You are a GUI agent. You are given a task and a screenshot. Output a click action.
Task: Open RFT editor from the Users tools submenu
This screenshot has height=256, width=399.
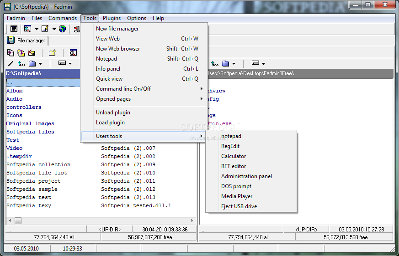(x=251, y=166)
